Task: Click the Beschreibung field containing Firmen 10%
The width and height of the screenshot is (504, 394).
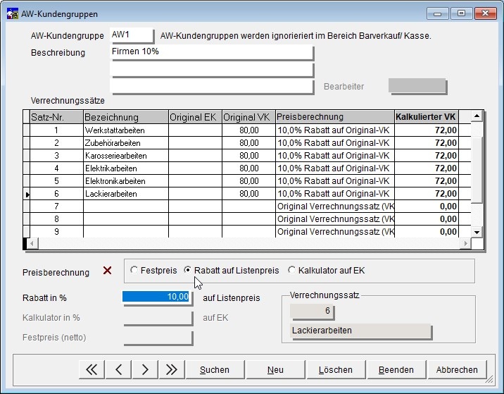Action: pyautogui.click(x=211, y=52)
